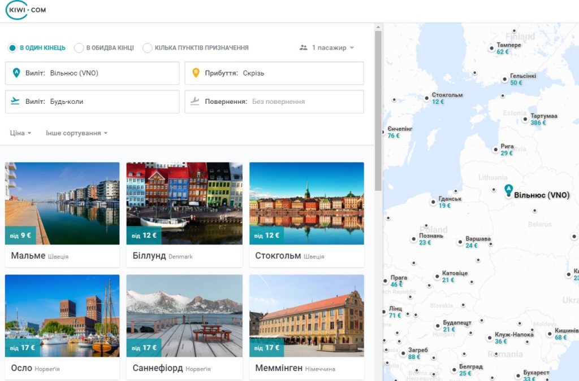
Task: Open the Kiwi.com logo homepage
Action: (26, 10)
